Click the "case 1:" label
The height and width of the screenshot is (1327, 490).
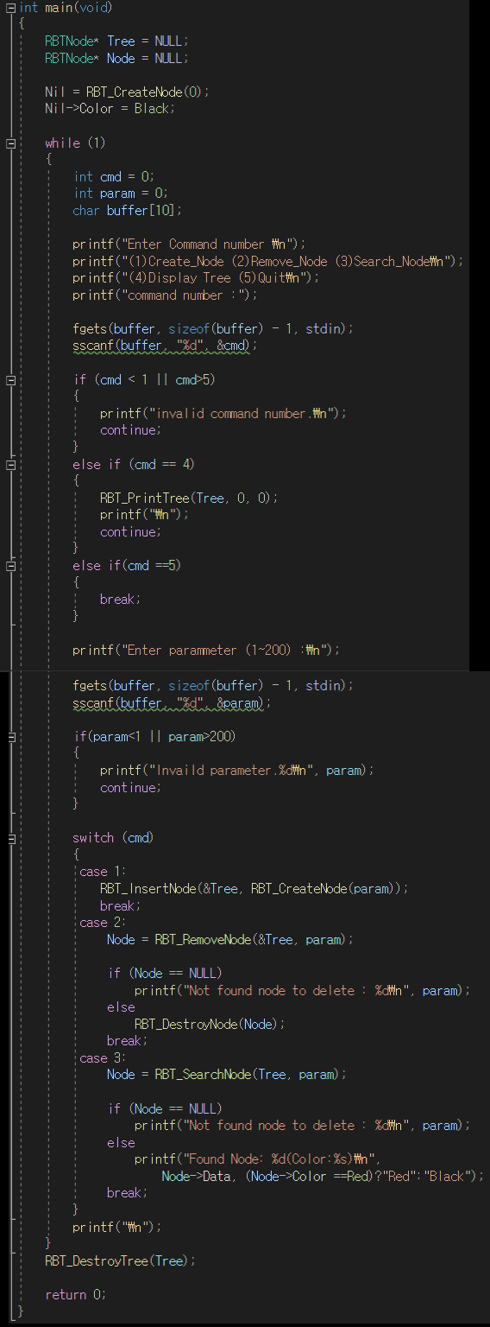[x=103, y=872]
